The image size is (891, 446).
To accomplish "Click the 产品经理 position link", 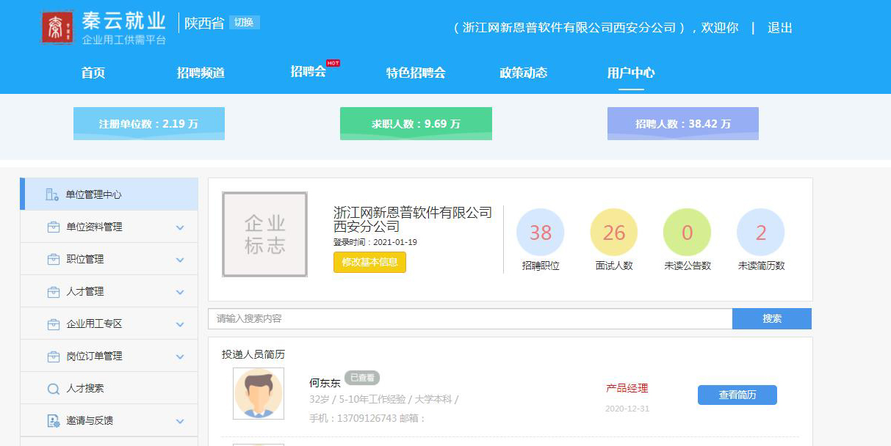I will point(627,388).
